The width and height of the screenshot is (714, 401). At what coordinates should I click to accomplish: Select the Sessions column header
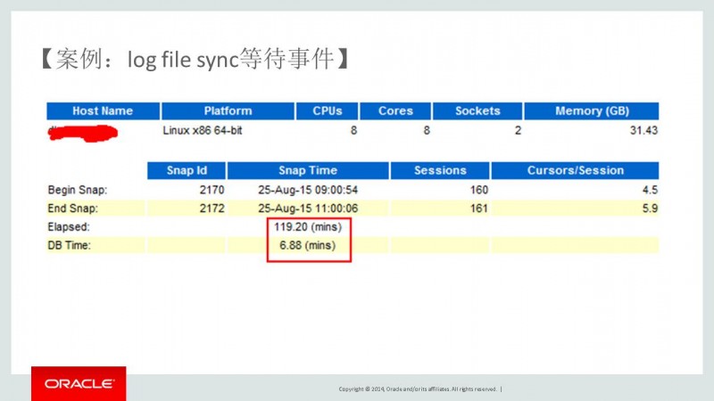click(440, 170)
